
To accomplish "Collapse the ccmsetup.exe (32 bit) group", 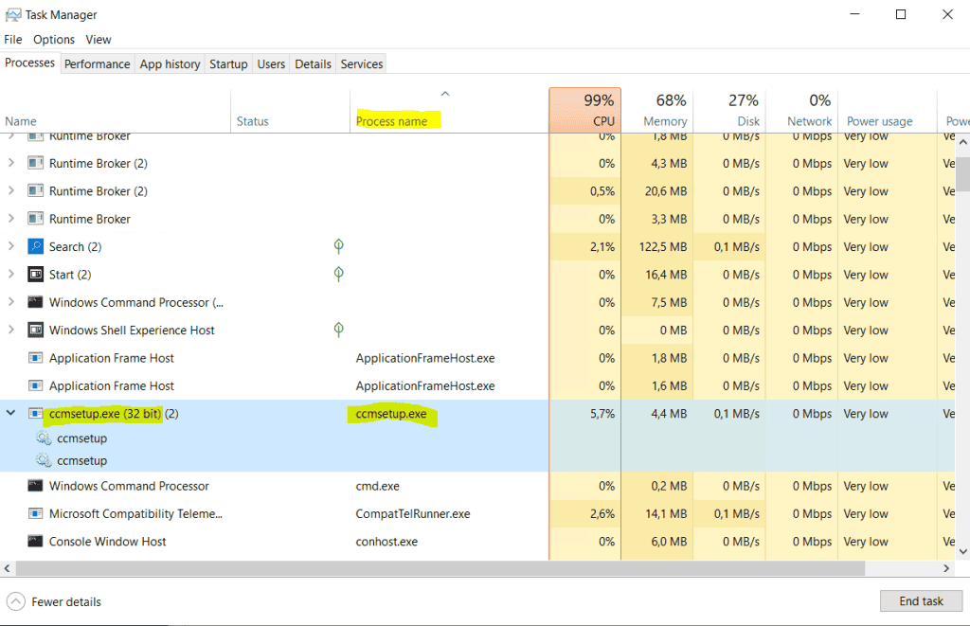I will [x=10, y=414].
